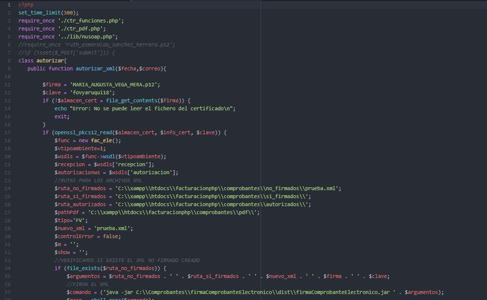Click the commented 'RUTAS PARA LOS ARCHIVOS XML' line

pyautogui.click(x=98, y=180)
